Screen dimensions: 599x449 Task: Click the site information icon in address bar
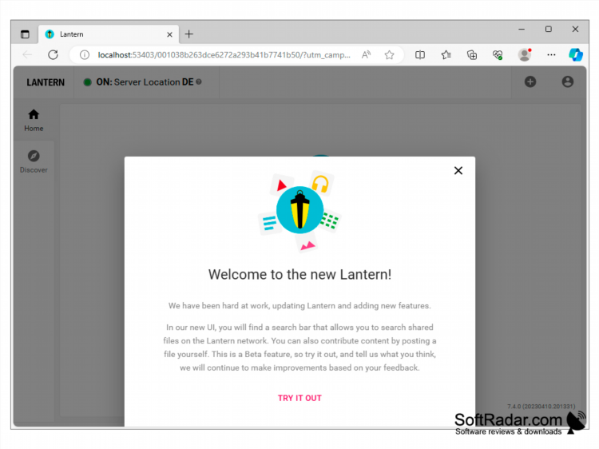click(85, 55)
